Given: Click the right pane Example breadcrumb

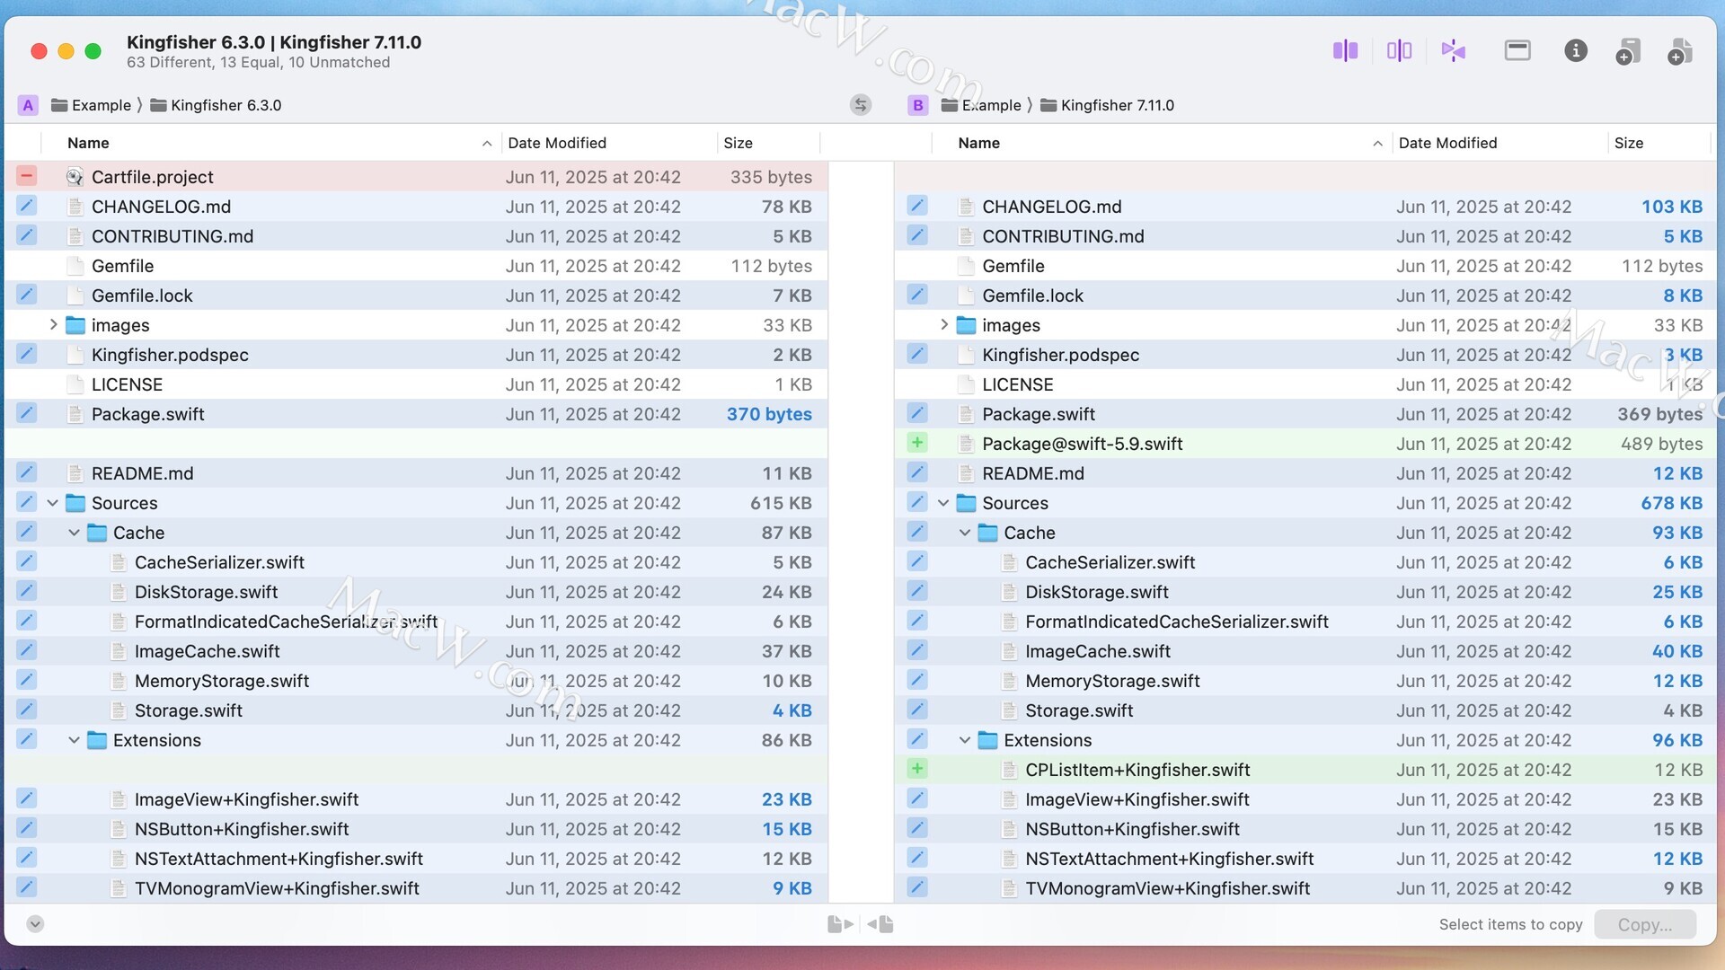Looking at the screenshot, I should point(981,105).
